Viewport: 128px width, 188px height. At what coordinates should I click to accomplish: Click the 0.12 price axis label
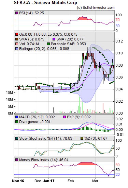[x=119, y=41]
